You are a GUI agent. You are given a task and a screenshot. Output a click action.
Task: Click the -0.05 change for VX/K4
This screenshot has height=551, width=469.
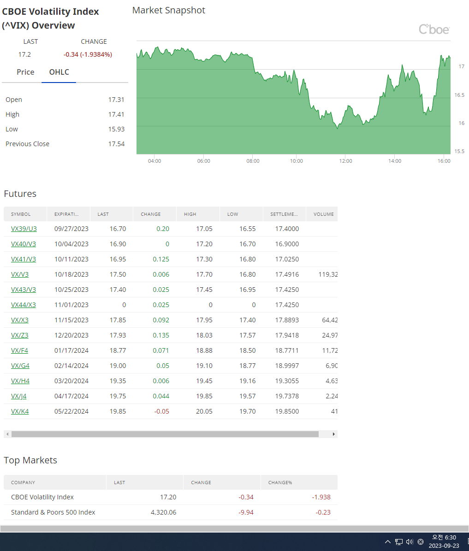(162, 411)
